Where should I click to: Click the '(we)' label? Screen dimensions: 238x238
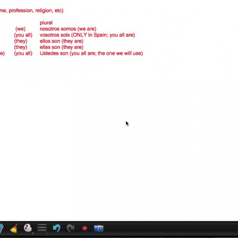[20, 29]
